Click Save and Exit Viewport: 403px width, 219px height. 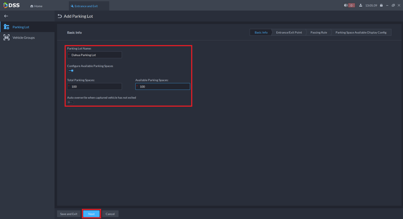point(69,214)
